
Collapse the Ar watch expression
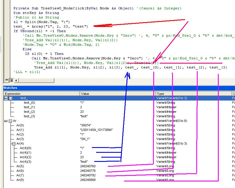10,121
